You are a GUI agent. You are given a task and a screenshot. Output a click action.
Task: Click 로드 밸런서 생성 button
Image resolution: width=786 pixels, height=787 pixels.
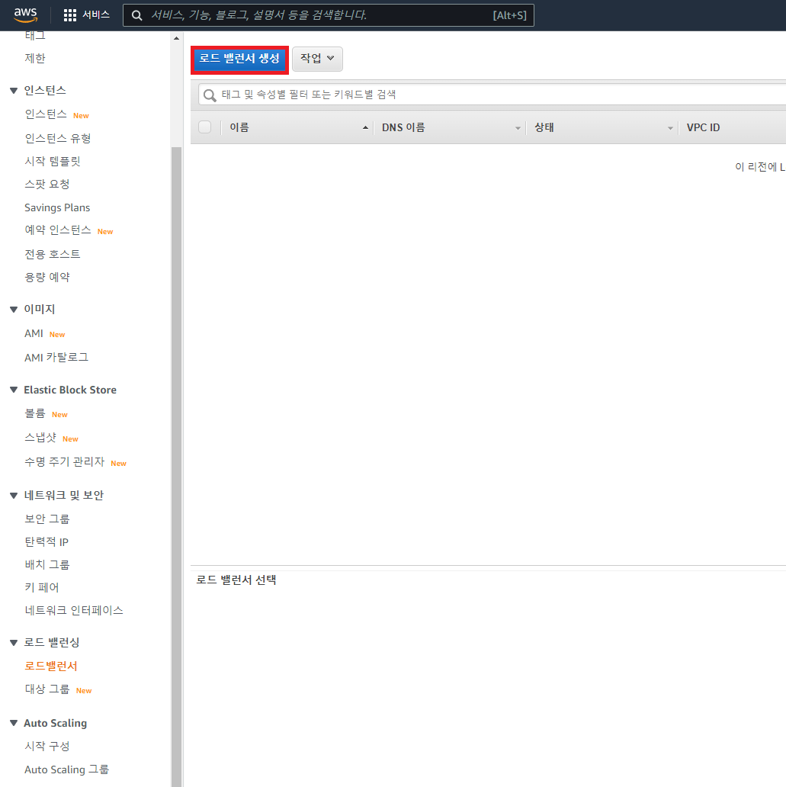coord(239,59)
